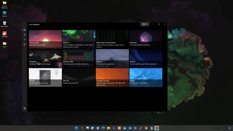Open the Help question mark icon
The width and height of the screenshot is (233, 131).
pos(25,40)
